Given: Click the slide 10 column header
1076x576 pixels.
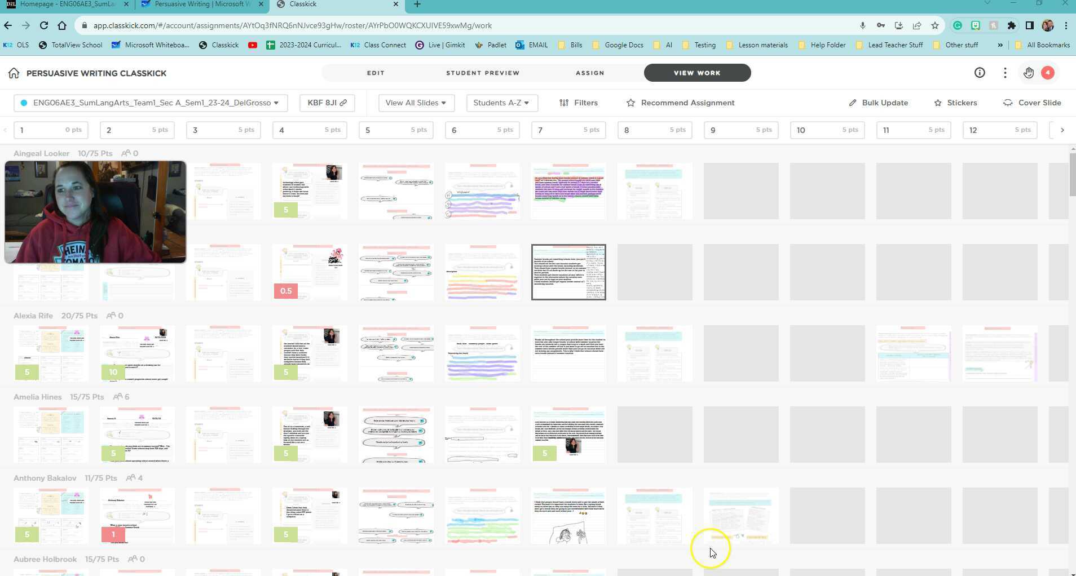Looking at the screenshot, I should pyautogui.click(x=827, y=130).
